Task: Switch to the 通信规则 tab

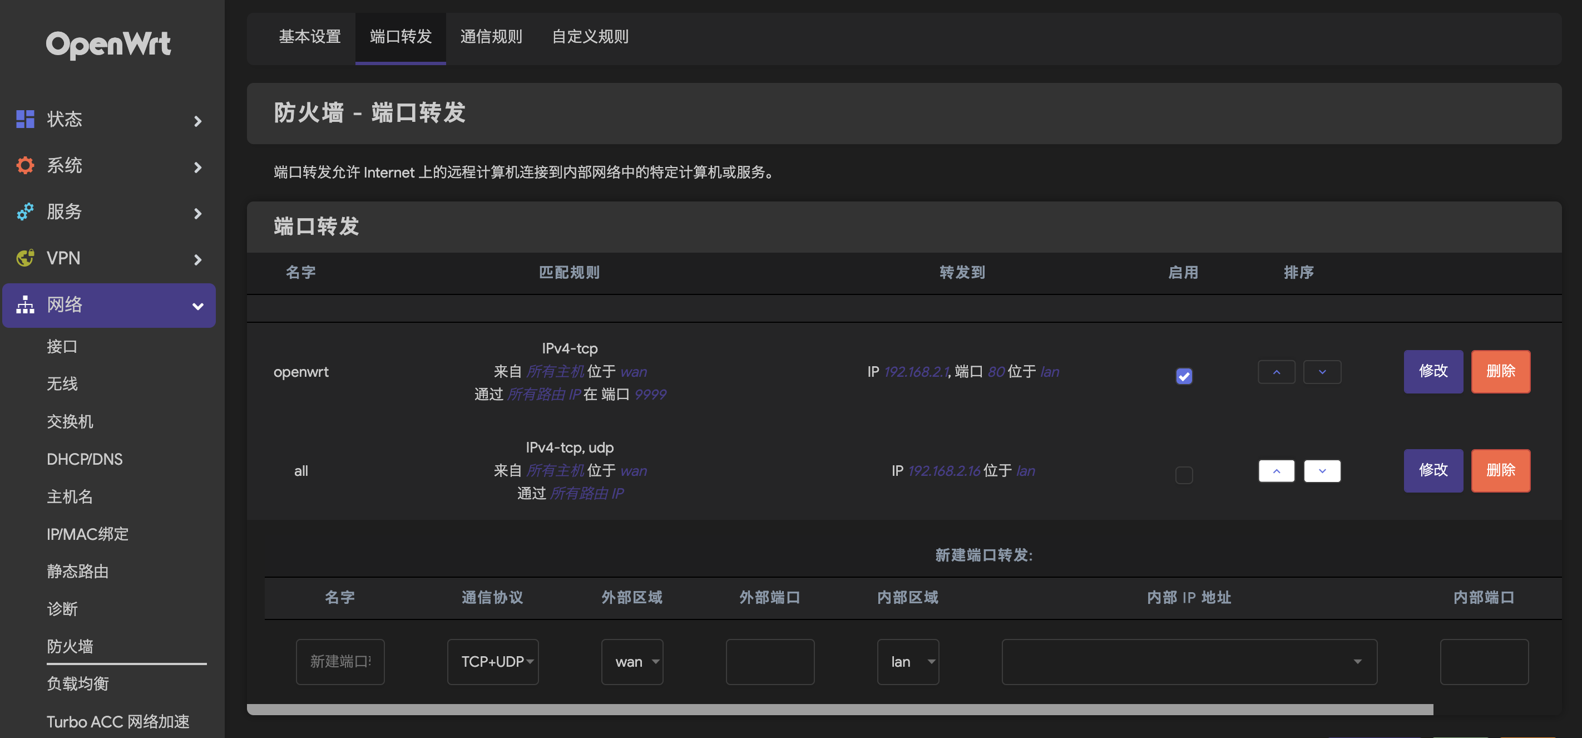Action: (x=491, y=37)
